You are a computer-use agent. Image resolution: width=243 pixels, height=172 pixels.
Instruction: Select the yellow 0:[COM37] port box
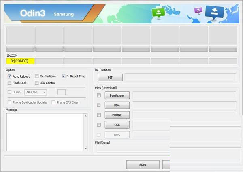20,61
